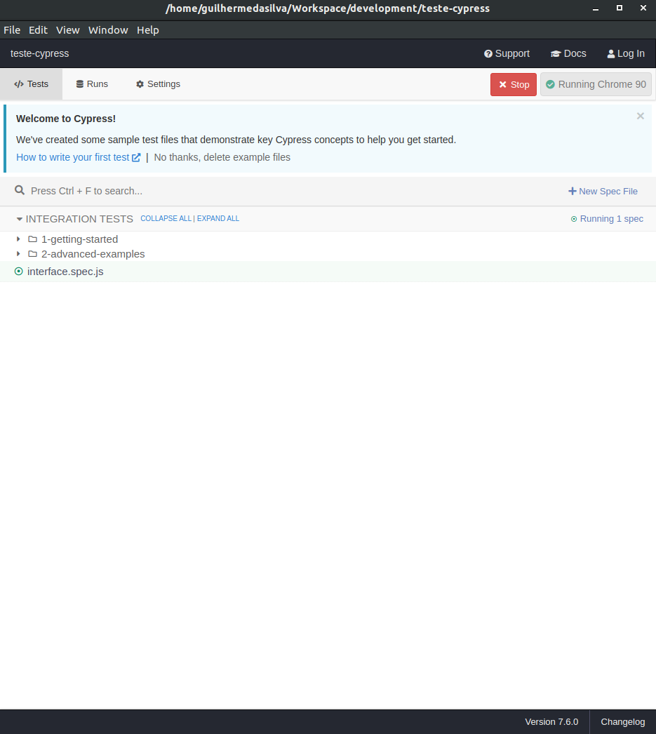This screenshot has height=734, width=656.
Task: Click No thanks, delete example files
Action: pos(222,157)
